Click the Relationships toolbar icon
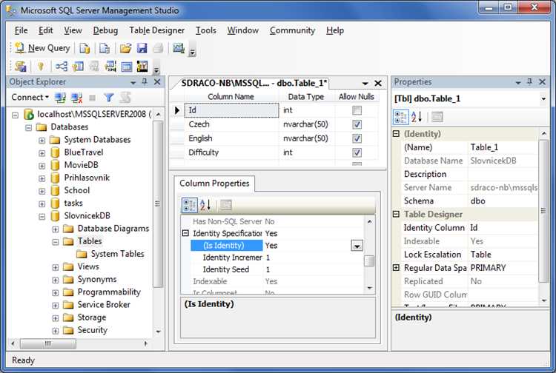Screen dimensions: 556x373 (x=62, y=67)
